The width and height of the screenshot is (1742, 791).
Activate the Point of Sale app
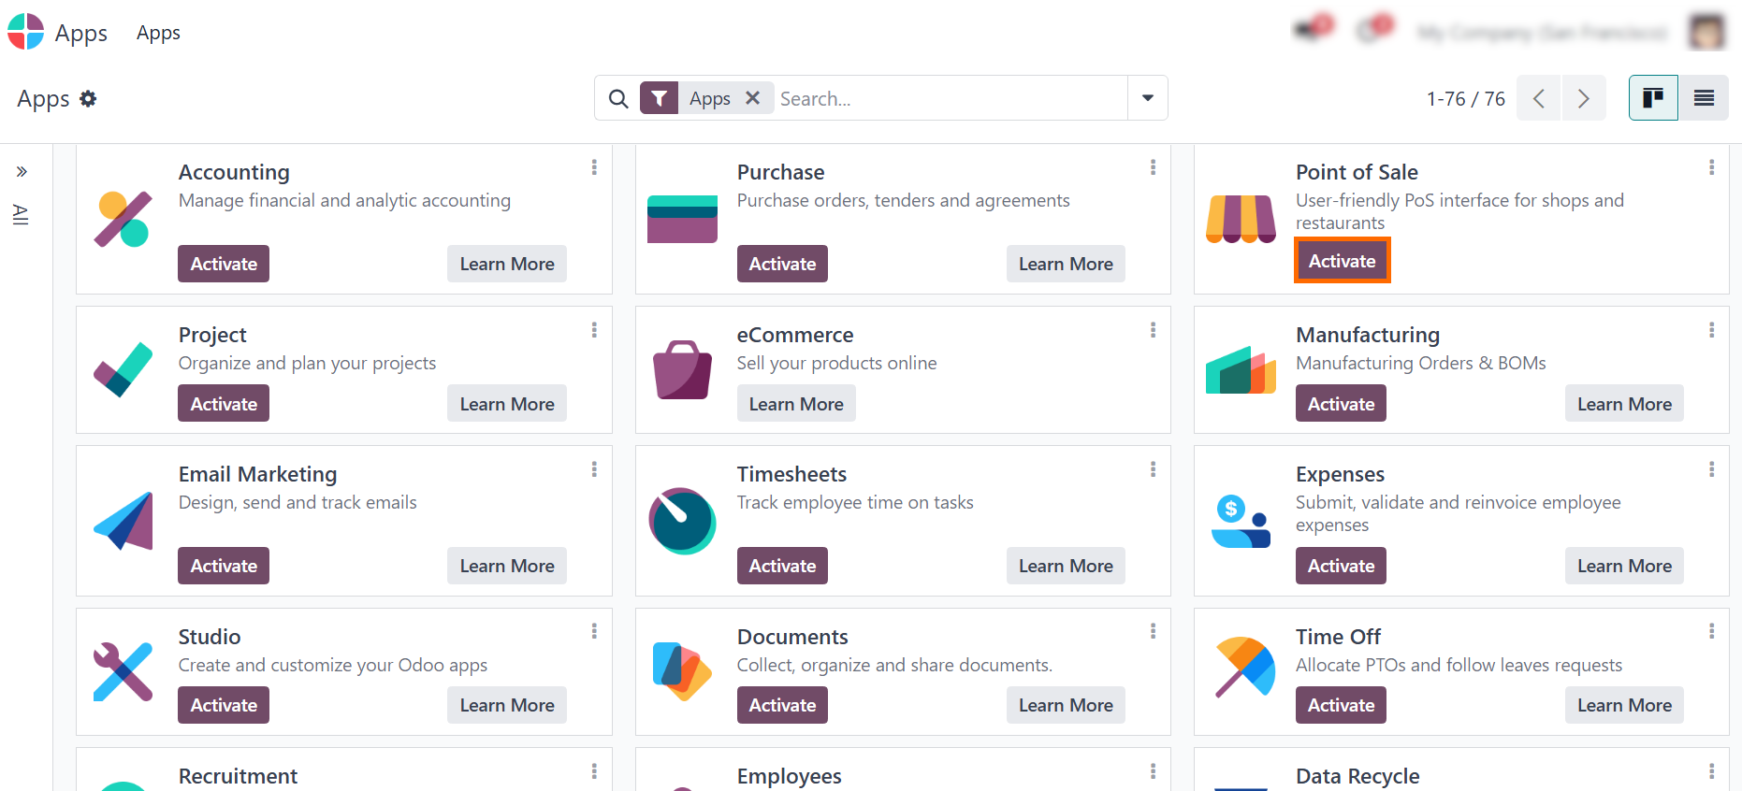[1343, 261]
